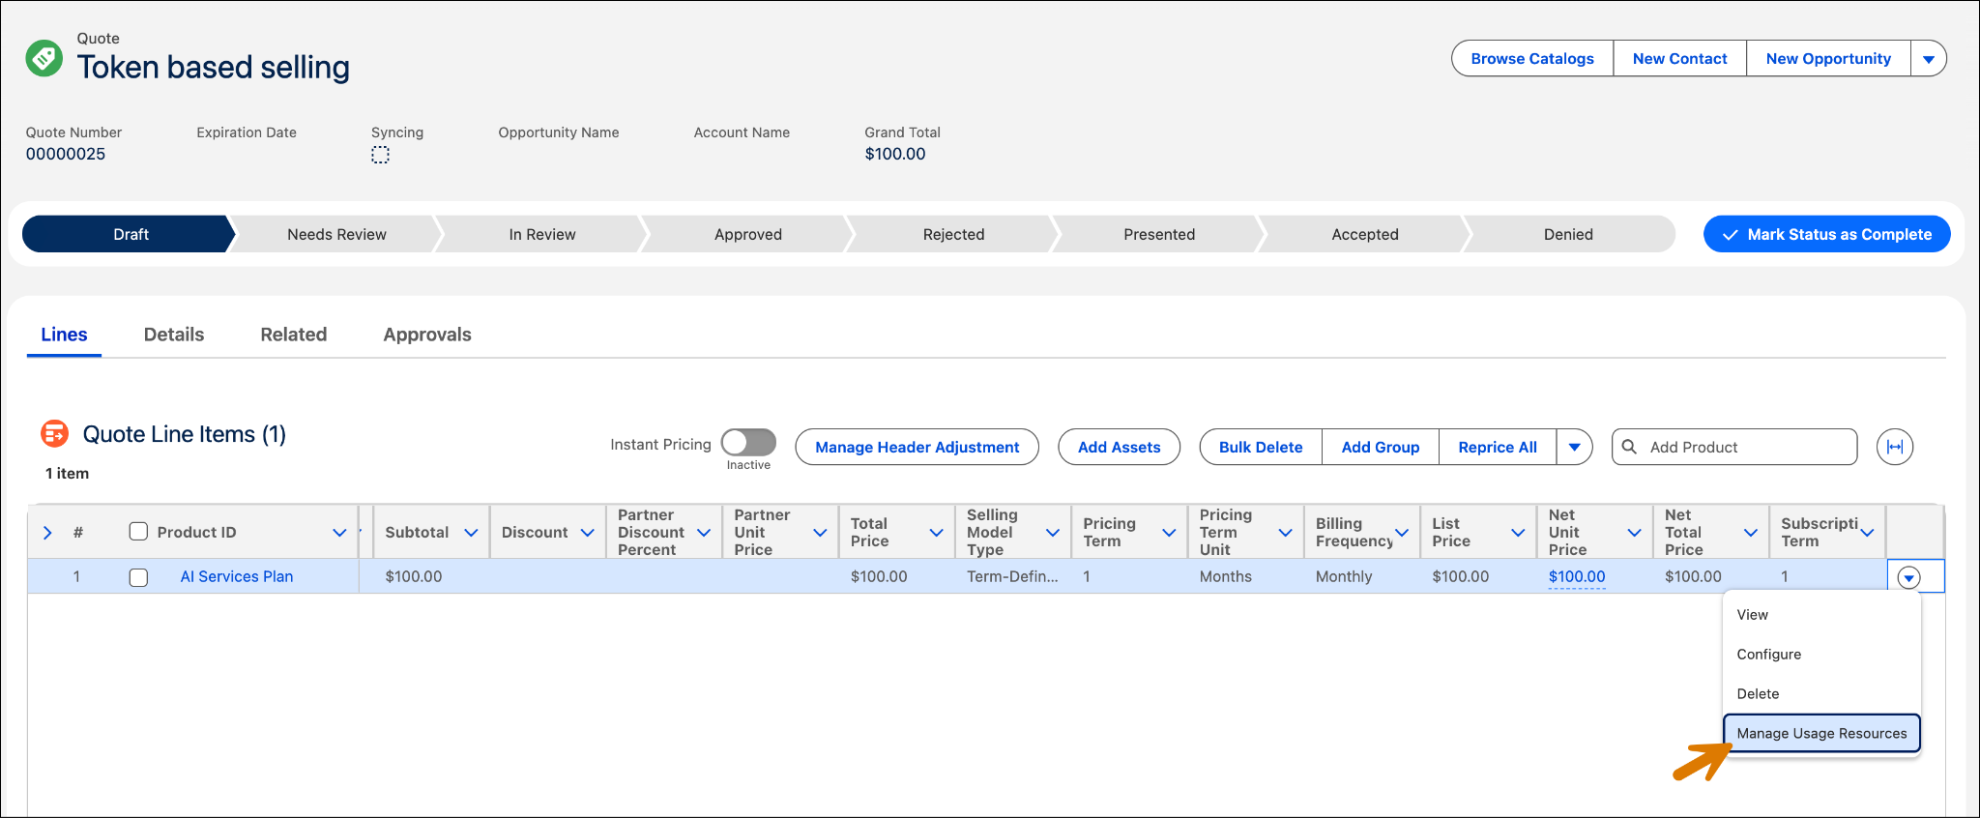Toggle the Instant Pricing switch
1980x818 pixels.
click(748, 442)
